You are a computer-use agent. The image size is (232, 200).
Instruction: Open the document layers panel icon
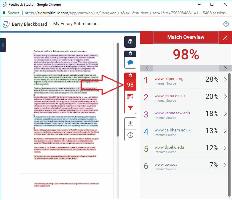coord(130,42)
